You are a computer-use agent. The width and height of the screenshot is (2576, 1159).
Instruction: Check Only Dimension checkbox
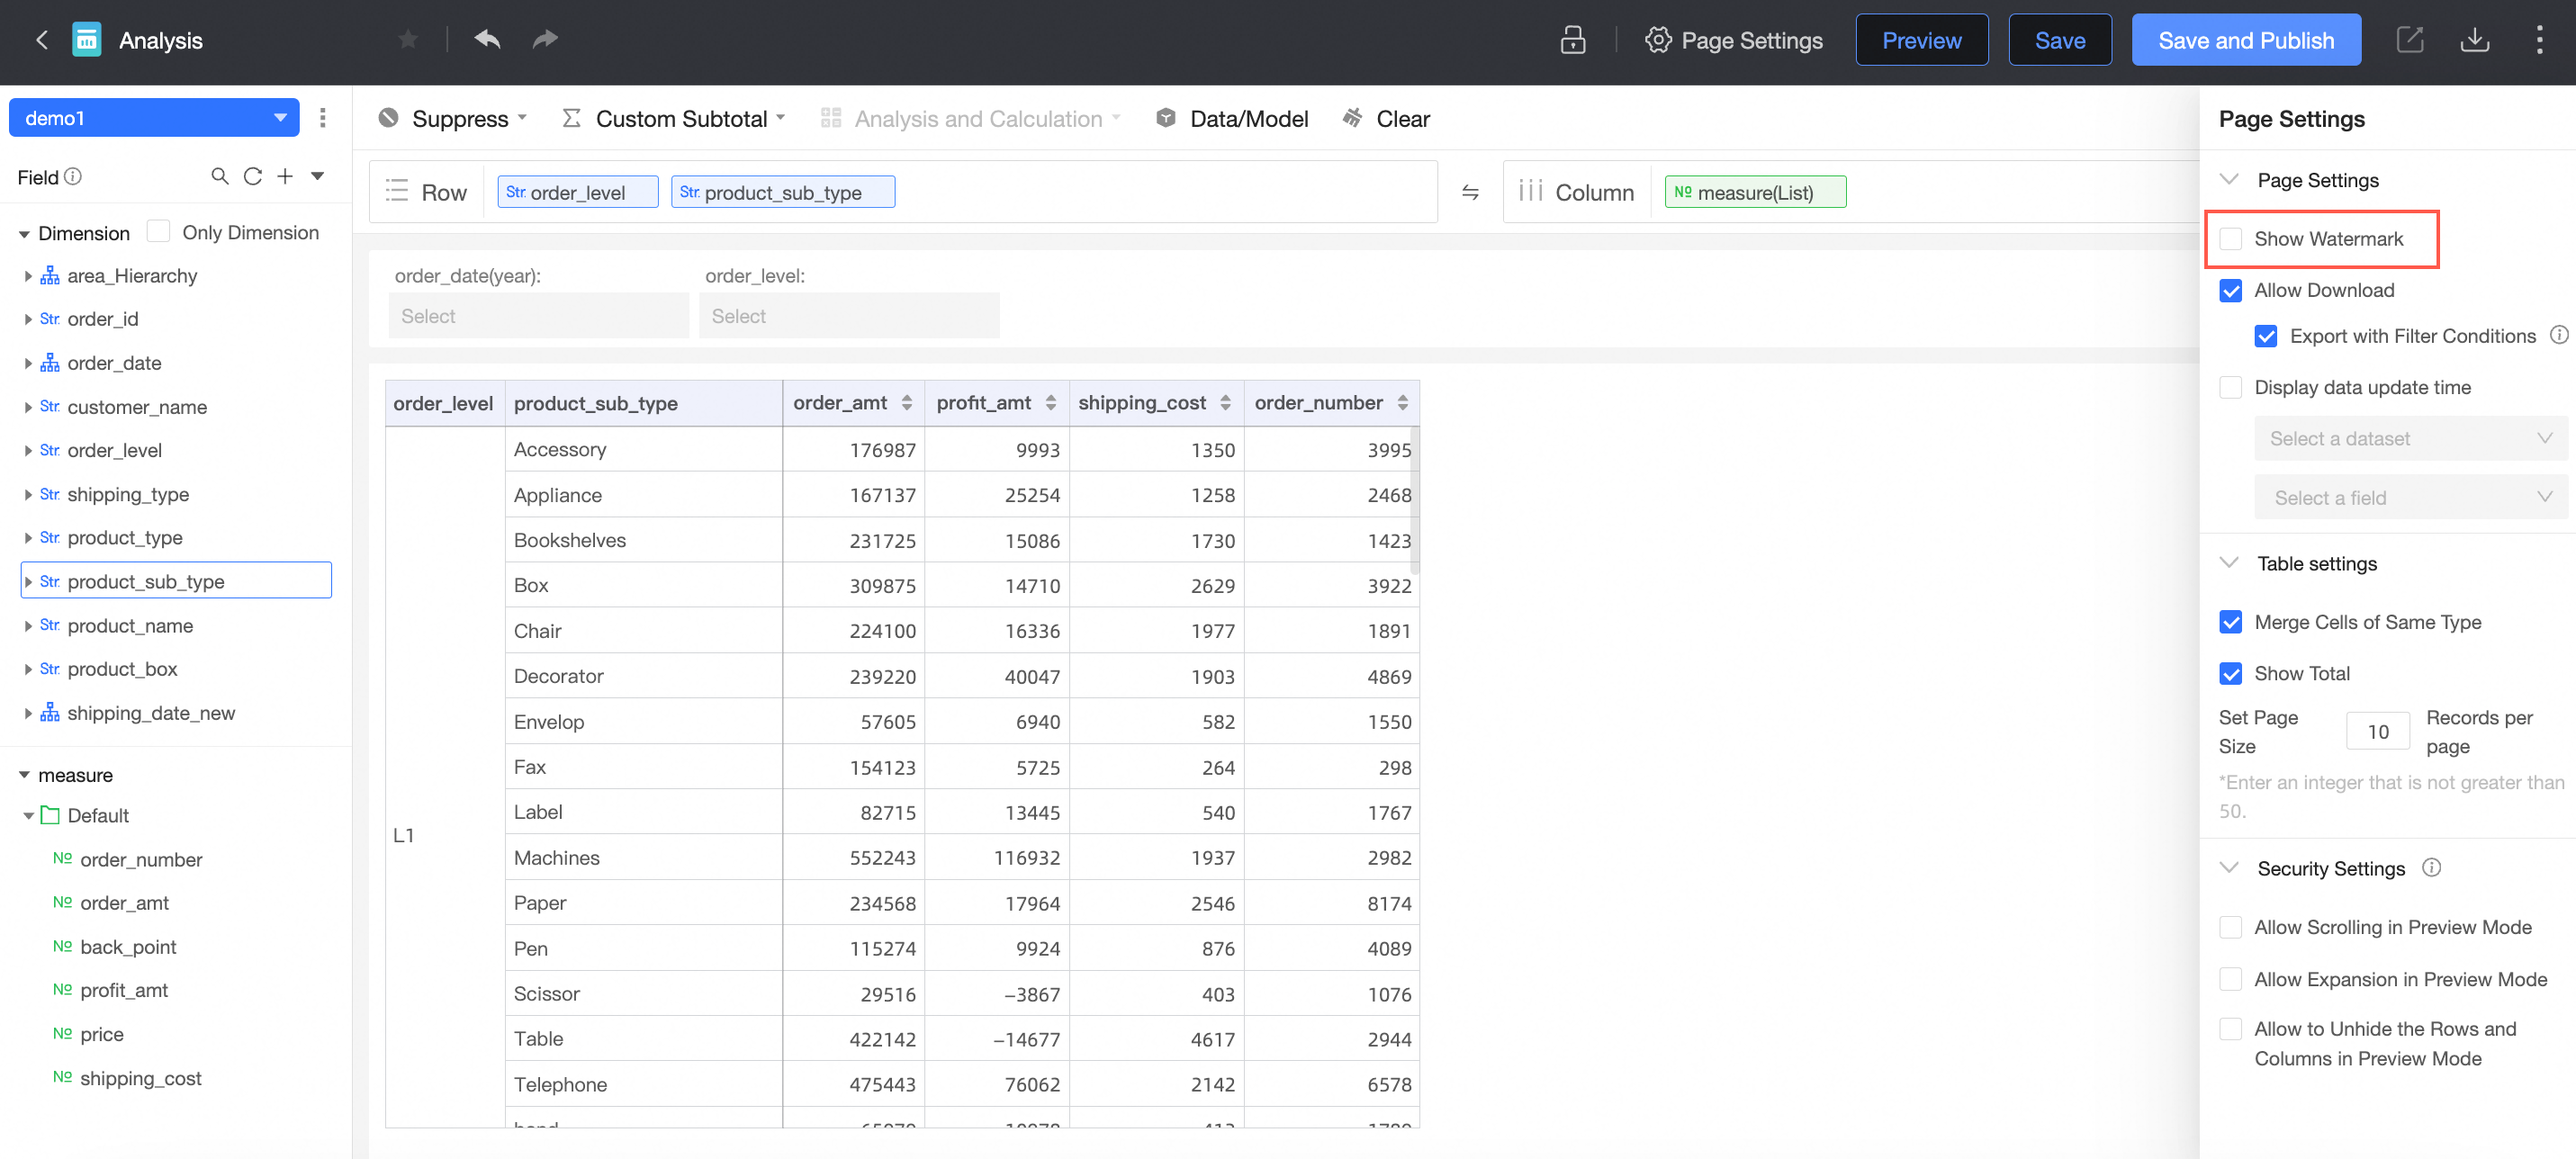pos(158,232)
